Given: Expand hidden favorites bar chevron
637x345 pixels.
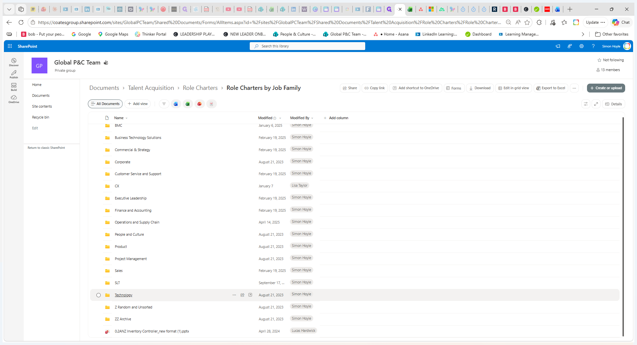Looking at the screenshot, I should coord(583,34).
